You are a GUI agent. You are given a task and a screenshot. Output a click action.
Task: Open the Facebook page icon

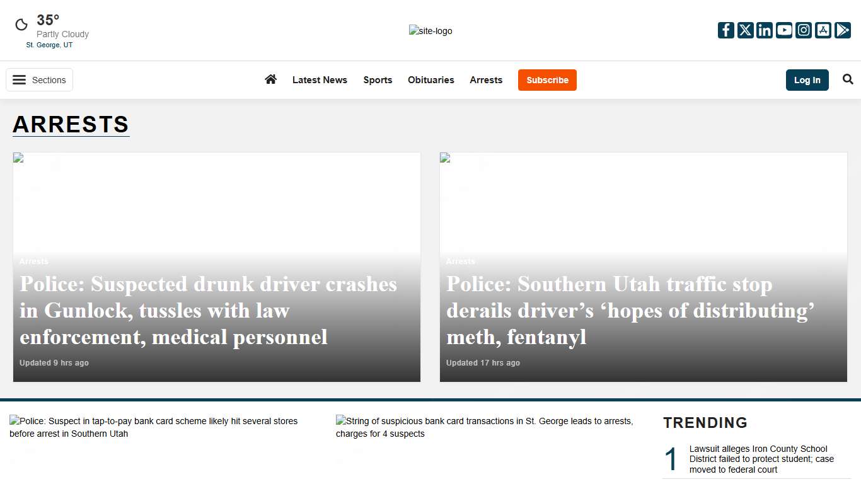tap(726, 30)
